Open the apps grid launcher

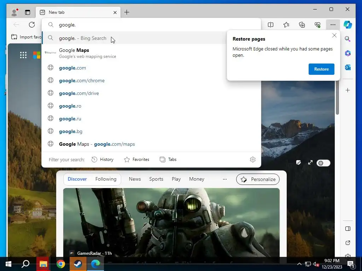23,55
